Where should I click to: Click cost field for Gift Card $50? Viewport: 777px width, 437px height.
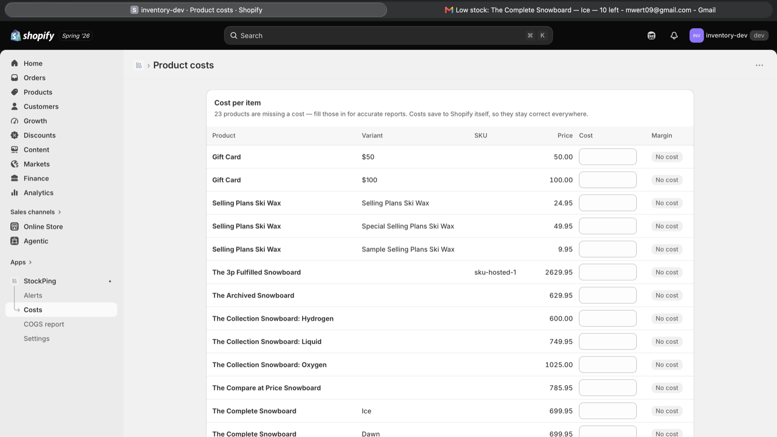point(608,157)
